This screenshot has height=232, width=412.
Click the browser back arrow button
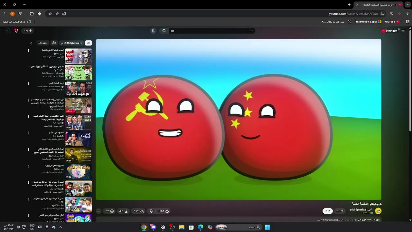pyautogui.click(x=407, y=14)
